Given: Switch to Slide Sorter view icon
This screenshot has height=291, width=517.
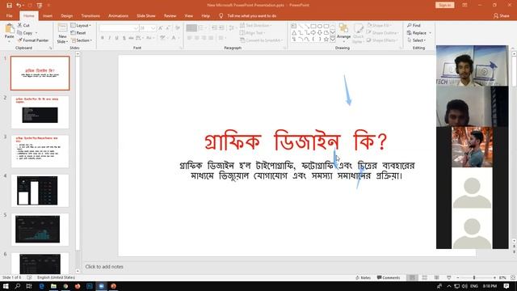Looking at the screenshot, I should [x=425, y=278].
